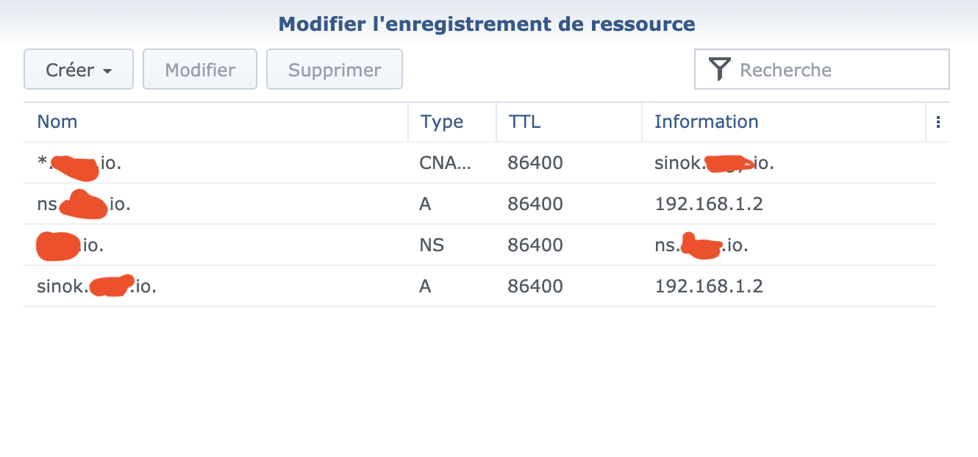Image resolution: width=978 pixels, height=457 pixels.
Task: Click the TTL column header
Action: tap(524, 122)
